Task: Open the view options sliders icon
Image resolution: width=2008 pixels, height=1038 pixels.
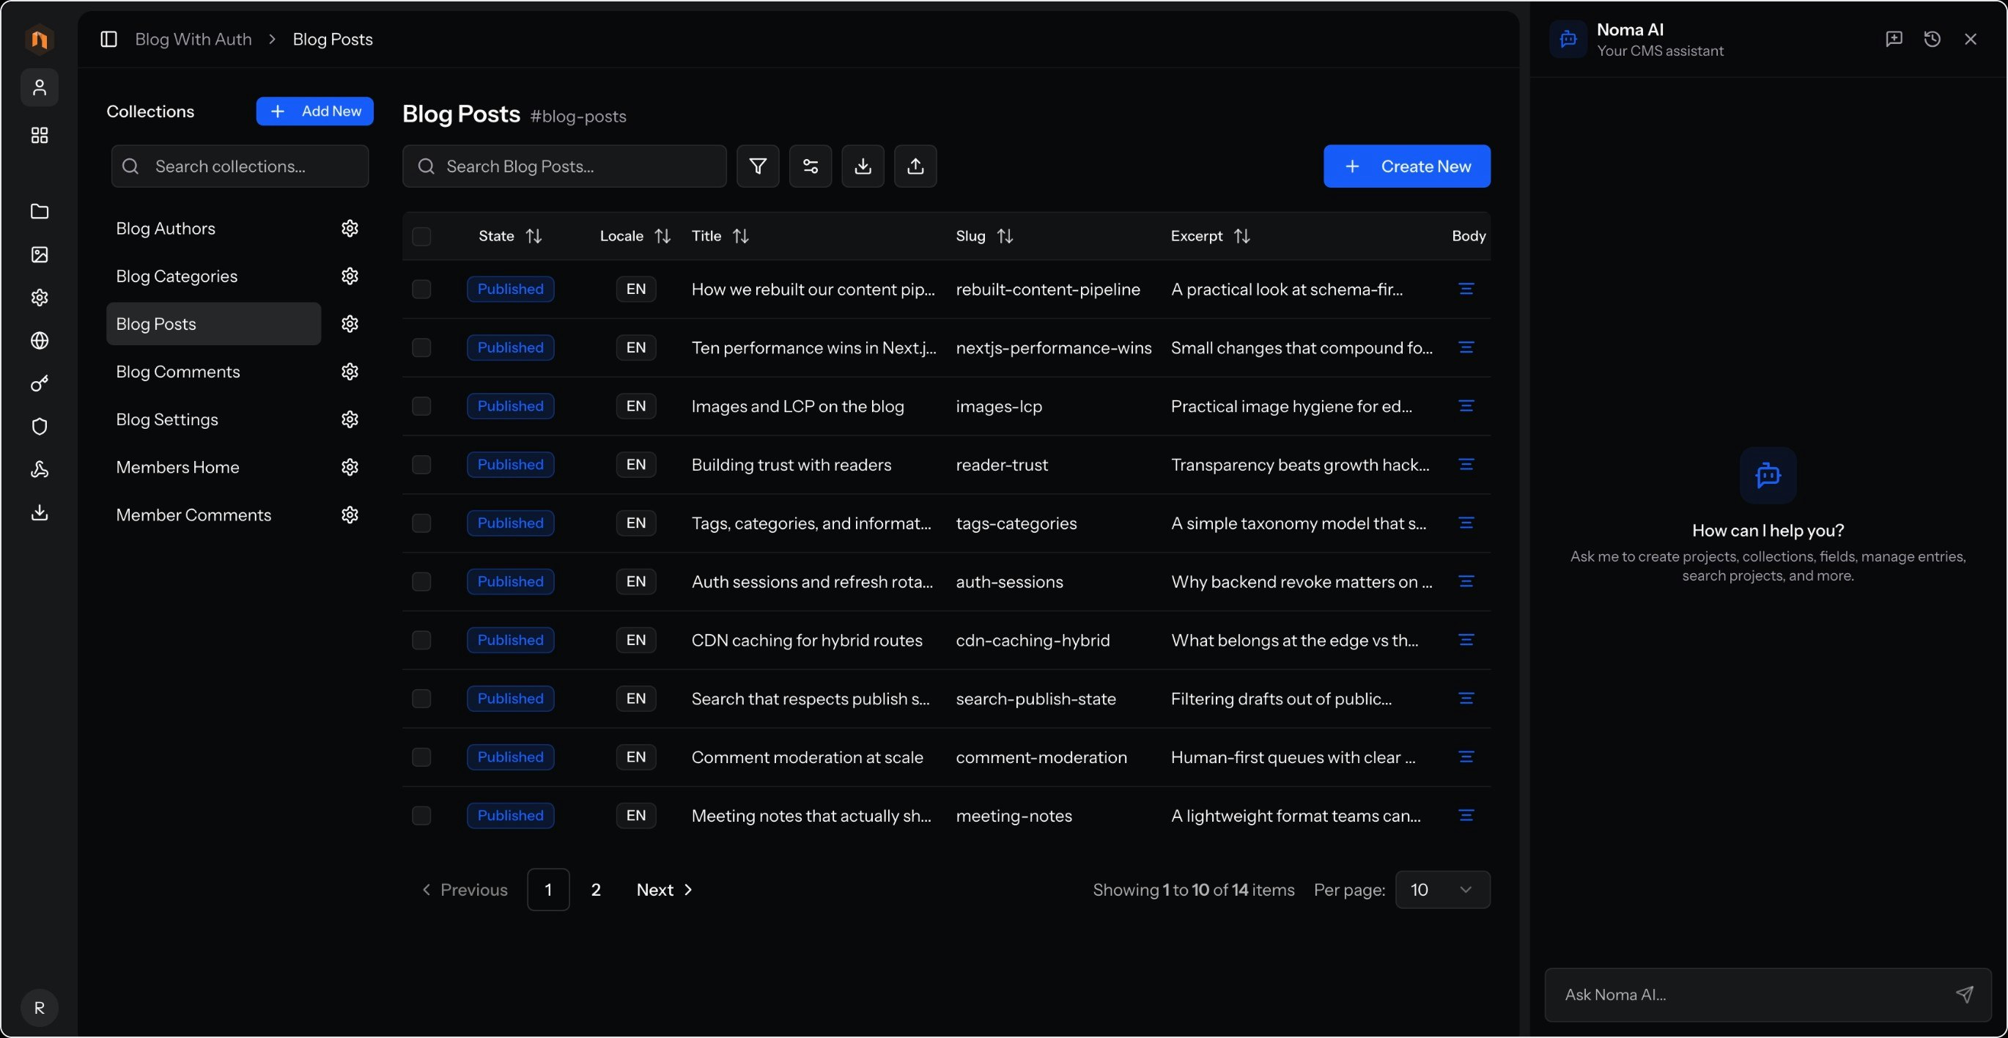Action: [x=810, y=166]
